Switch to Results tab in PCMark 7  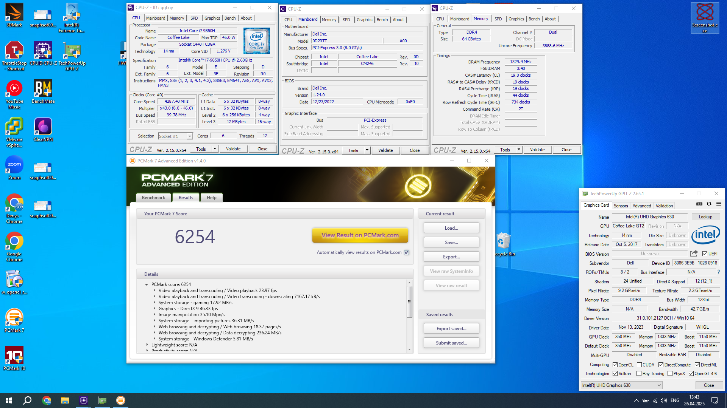click(186, 198)
